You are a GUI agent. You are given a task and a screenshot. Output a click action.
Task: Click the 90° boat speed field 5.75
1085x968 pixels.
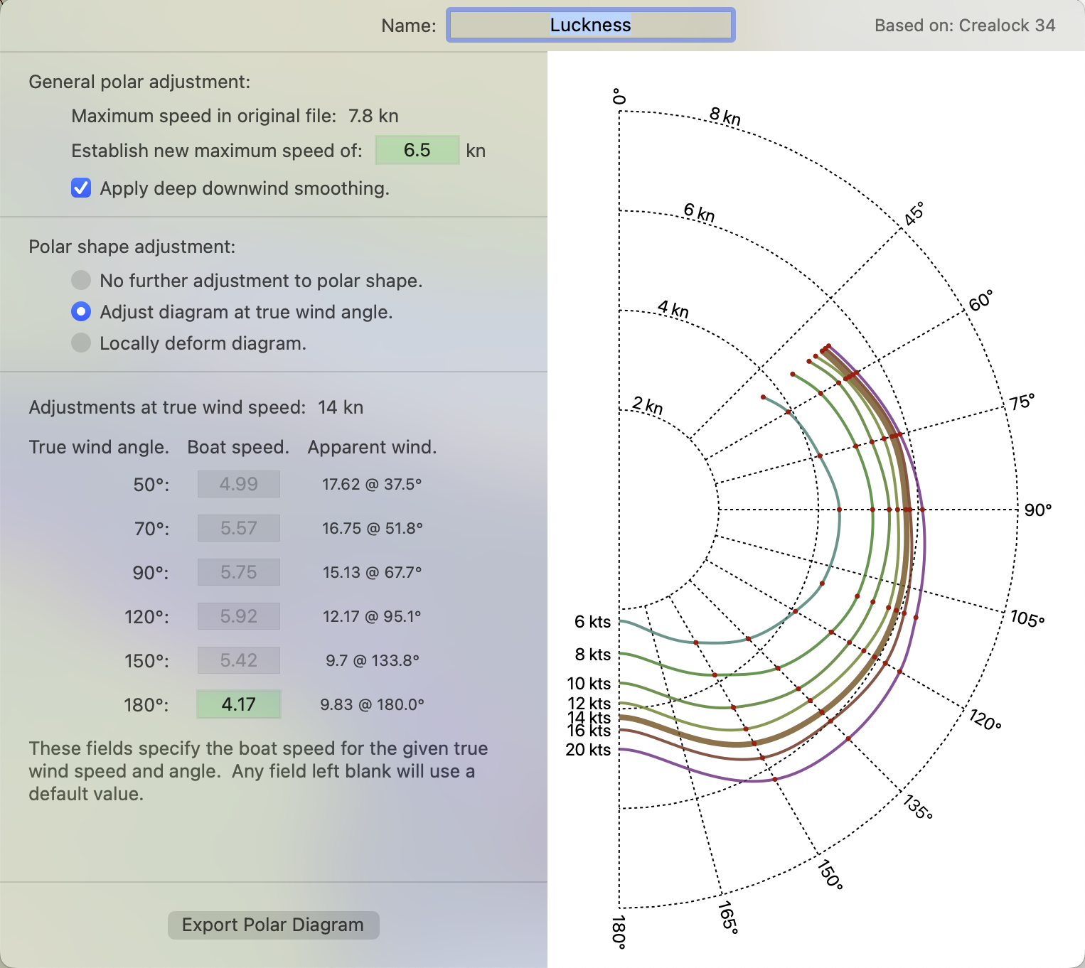point(239,572)
